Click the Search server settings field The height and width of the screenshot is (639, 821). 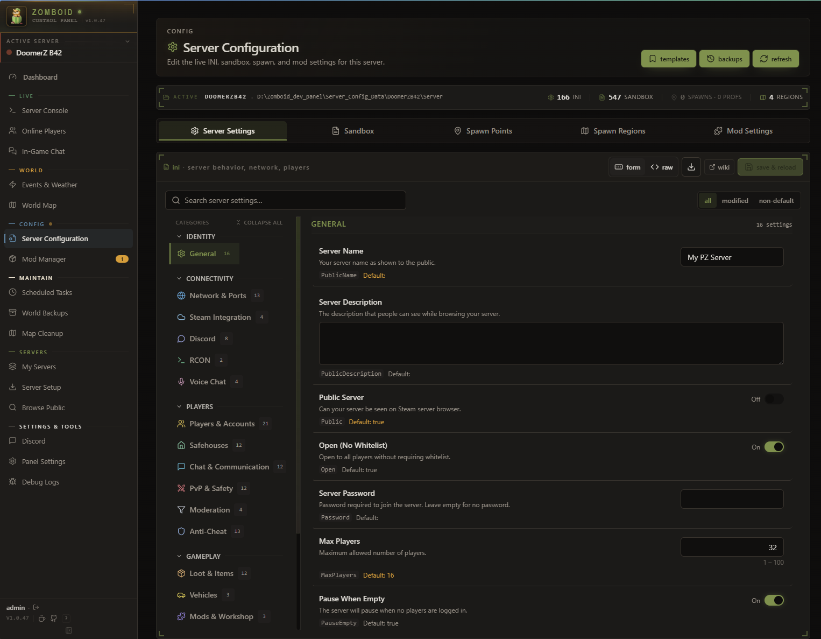pos(286,200)
